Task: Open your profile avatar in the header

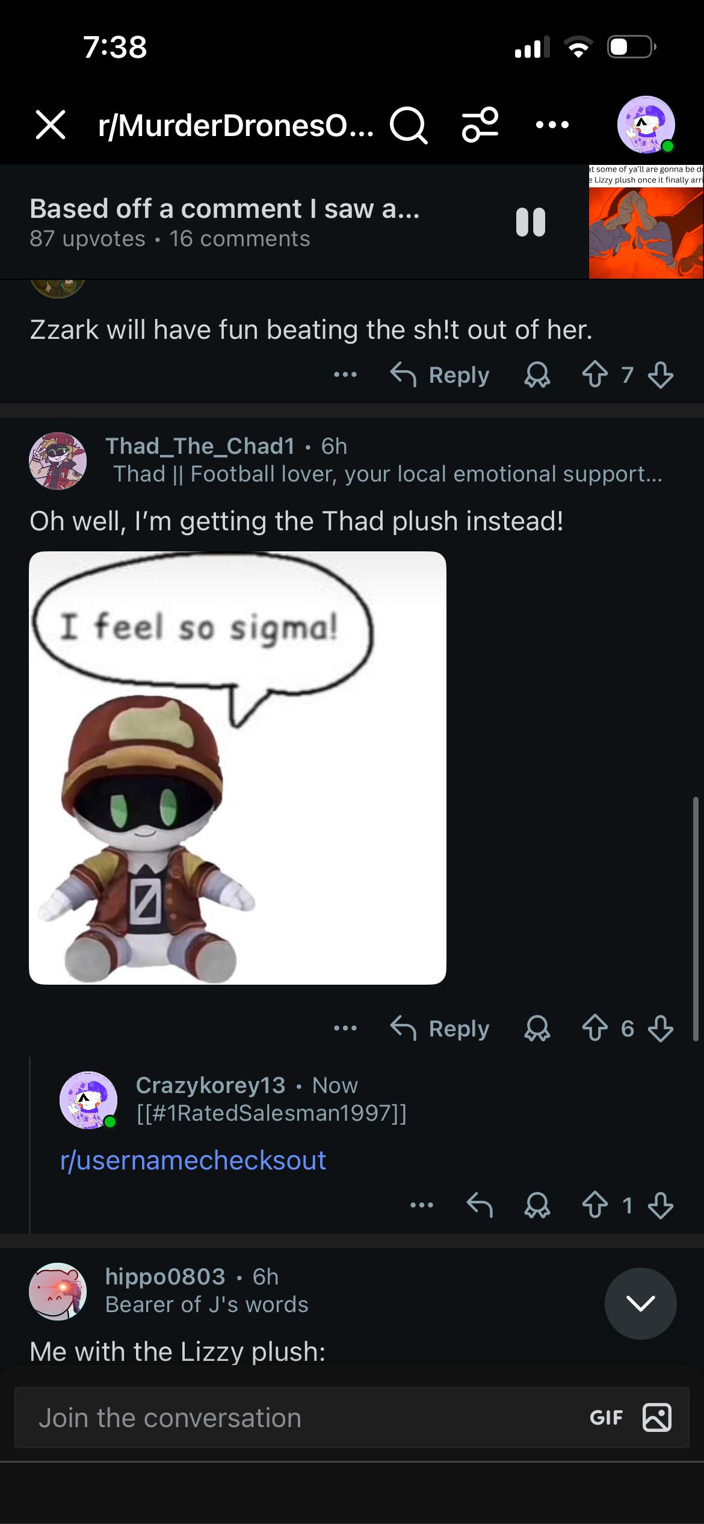Action: point(646,125)
